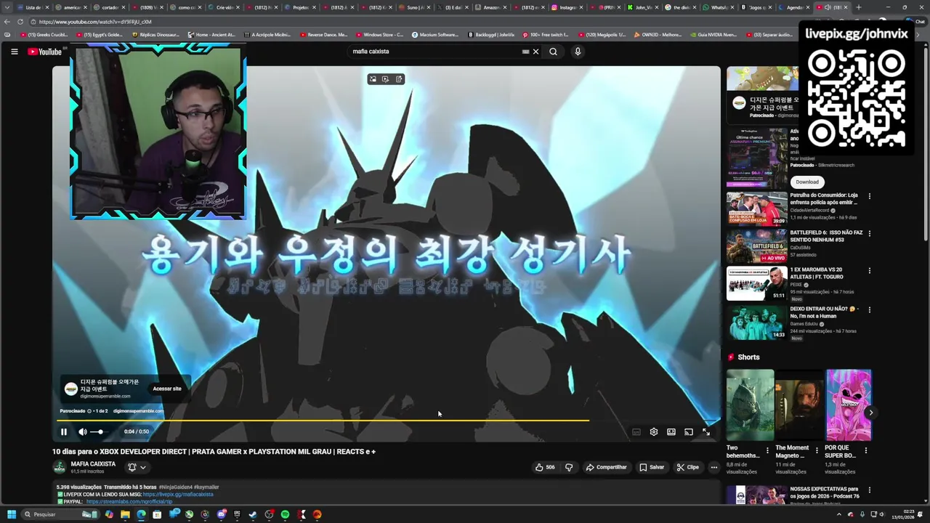Viewport: 930px width, 523px height.
Task: Enter fullscreen mode
Action: [x=706, y=431]
